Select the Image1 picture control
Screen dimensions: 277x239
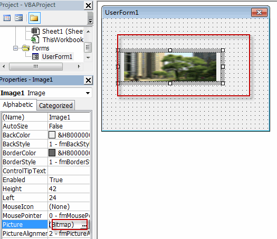(x=170, y=67)
